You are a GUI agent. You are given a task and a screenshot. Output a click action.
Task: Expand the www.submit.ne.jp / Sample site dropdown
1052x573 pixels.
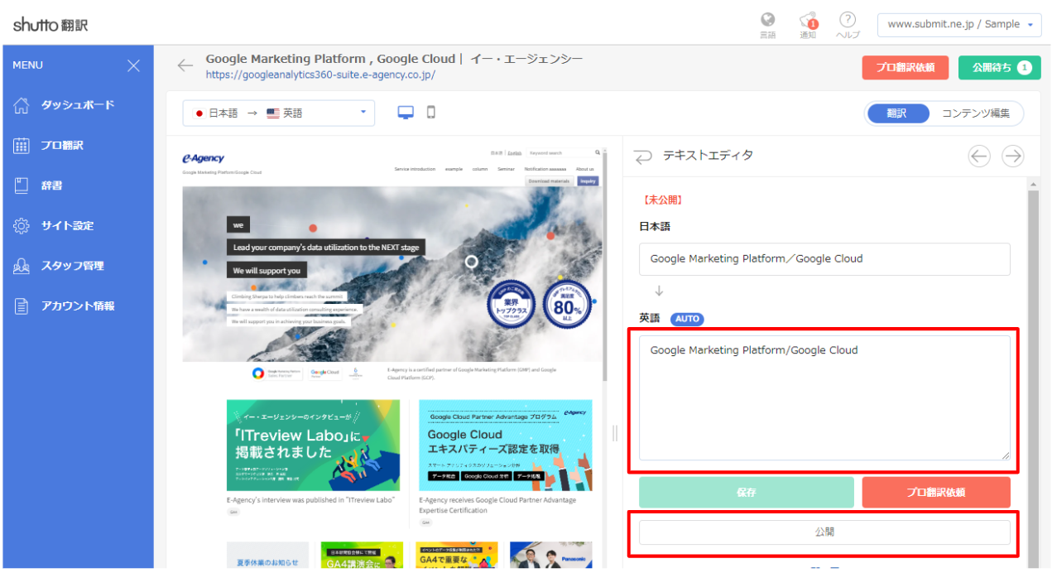(958, 24)
